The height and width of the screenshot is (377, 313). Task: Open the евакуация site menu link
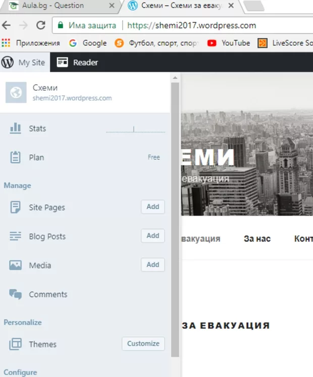[x=201, y=239]
